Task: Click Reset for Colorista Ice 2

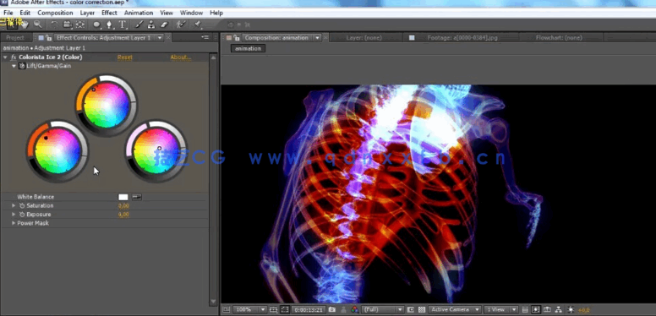Action: 124,57
